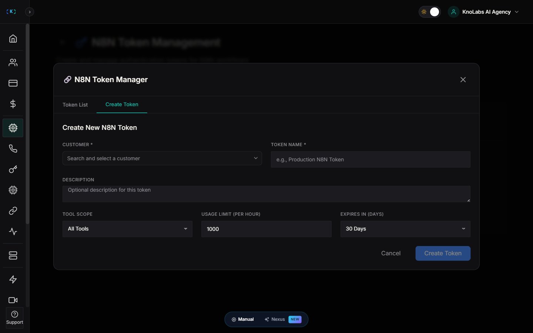The height and width of the screenshot is (333, 533).
Task: Open the users icon in sidebar
Action: point(13,63)
